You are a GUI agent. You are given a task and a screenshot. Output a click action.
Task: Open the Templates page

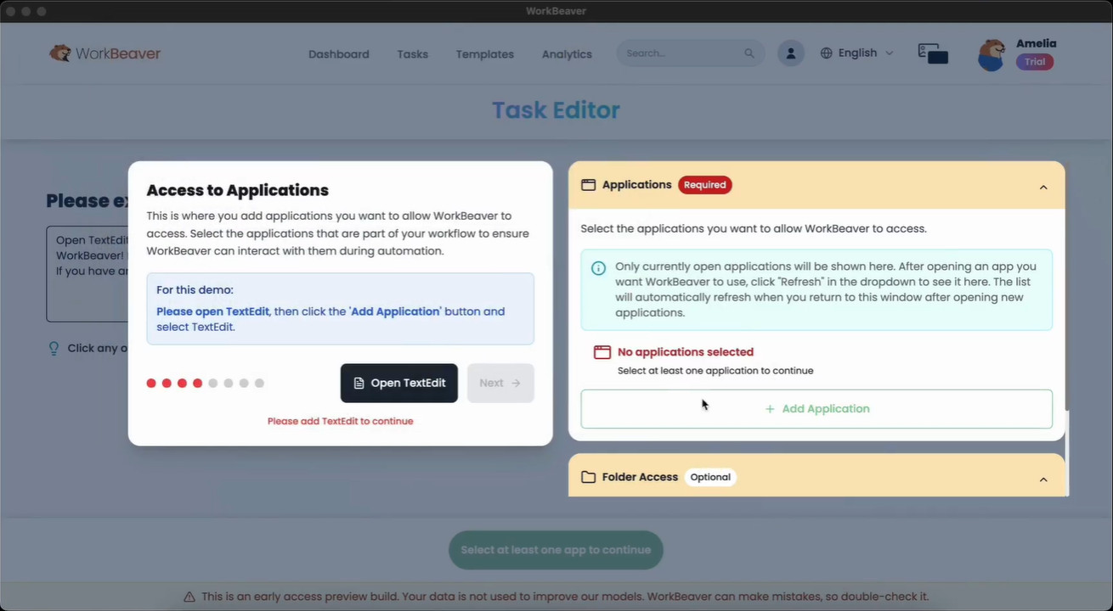[485, 54]
